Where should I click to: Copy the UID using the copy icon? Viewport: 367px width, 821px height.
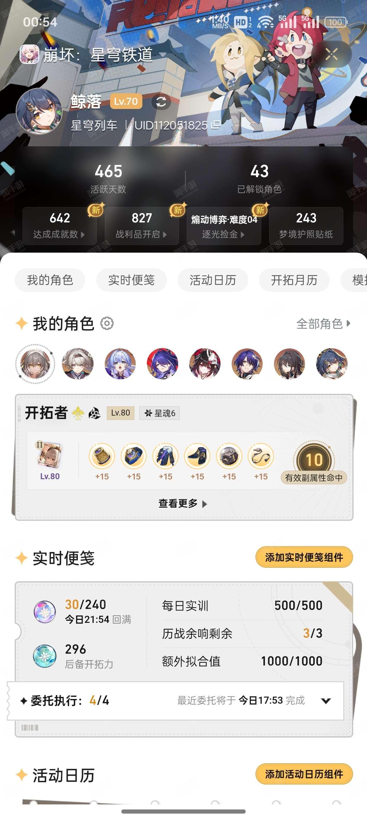tap(216, 125)
